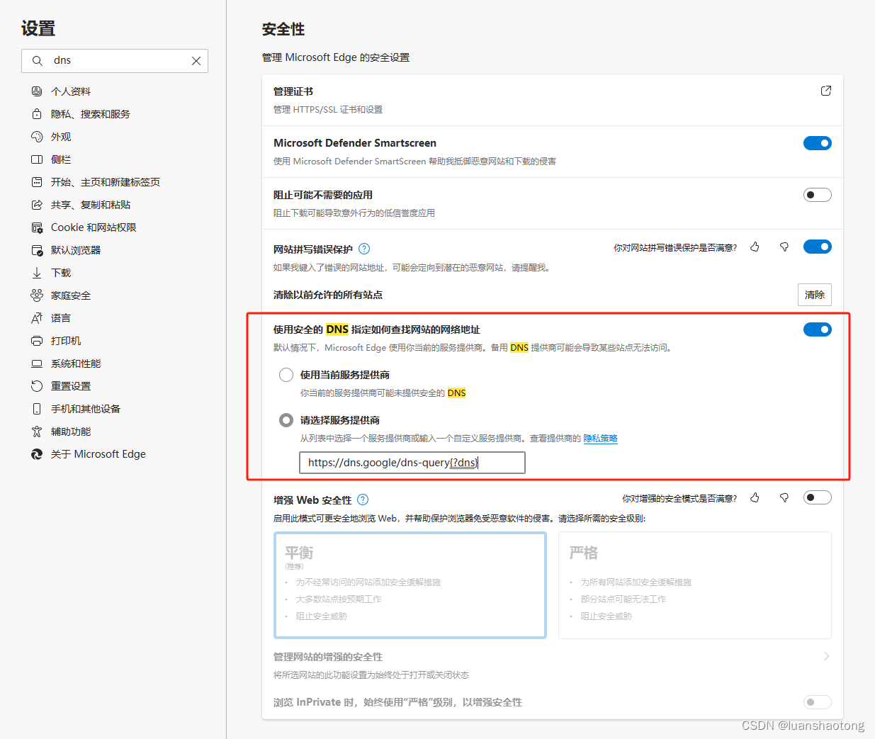Click the 开始、主页和新建标签页 icon
Image resolution: width=875 pixels, height=739 pixels.
tap(37, 182)
